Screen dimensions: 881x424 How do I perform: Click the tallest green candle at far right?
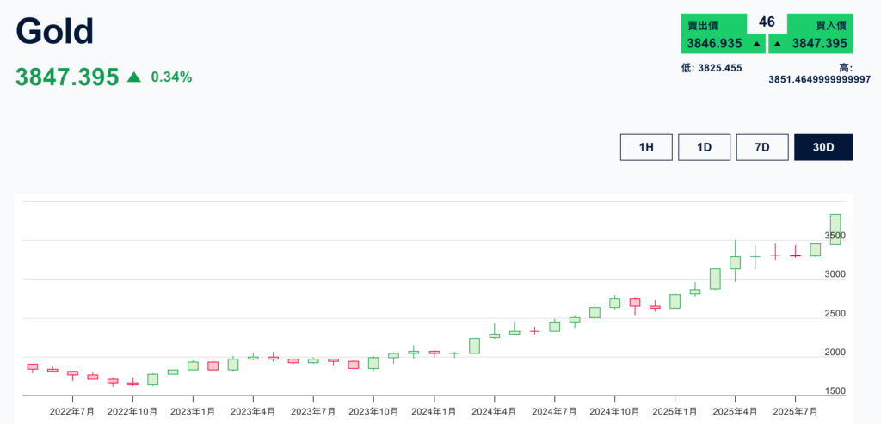835,229
